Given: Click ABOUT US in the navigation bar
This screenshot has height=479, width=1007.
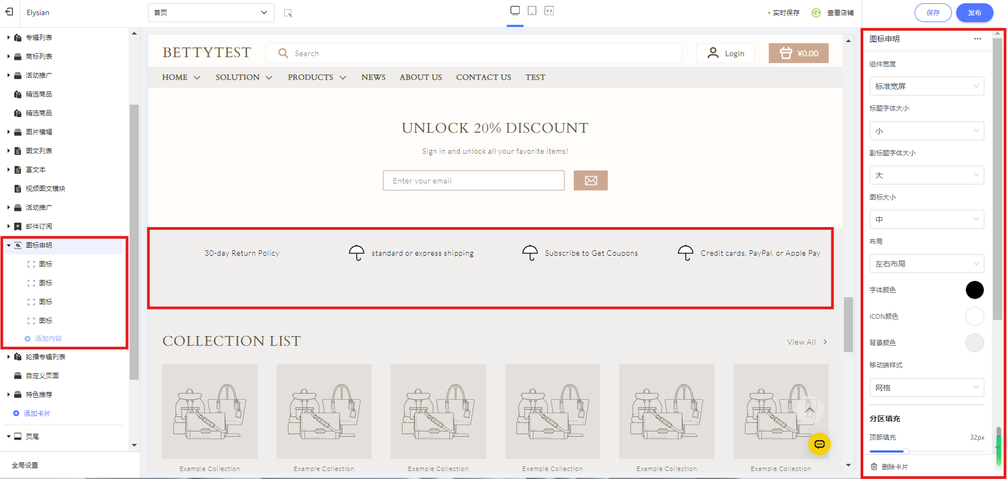Looking at the screenshot, I should 420,78.
